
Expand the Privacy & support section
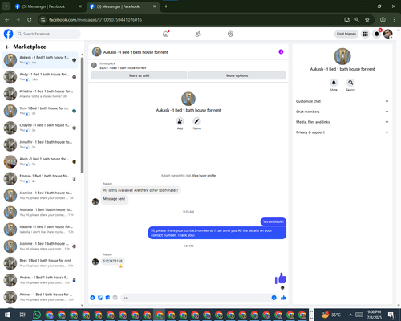pos(342,132)
